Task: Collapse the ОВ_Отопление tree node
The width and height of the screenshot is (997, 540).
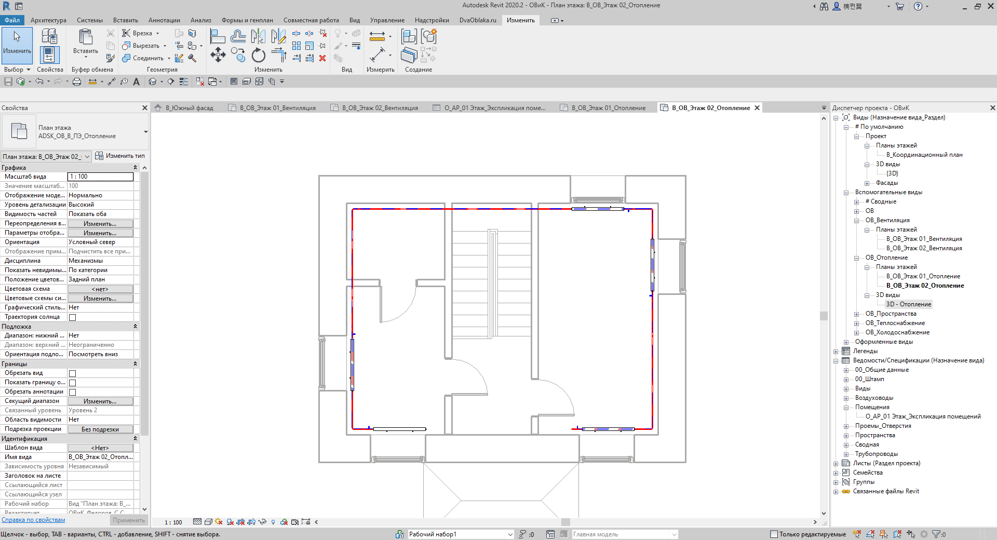Action: [x=857, y=258]
